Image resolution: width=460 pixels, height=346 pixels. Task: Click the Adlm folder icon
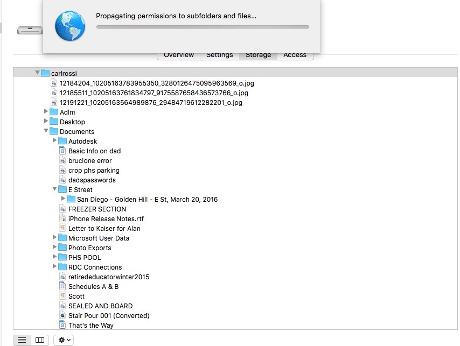[x=54, y=111]
